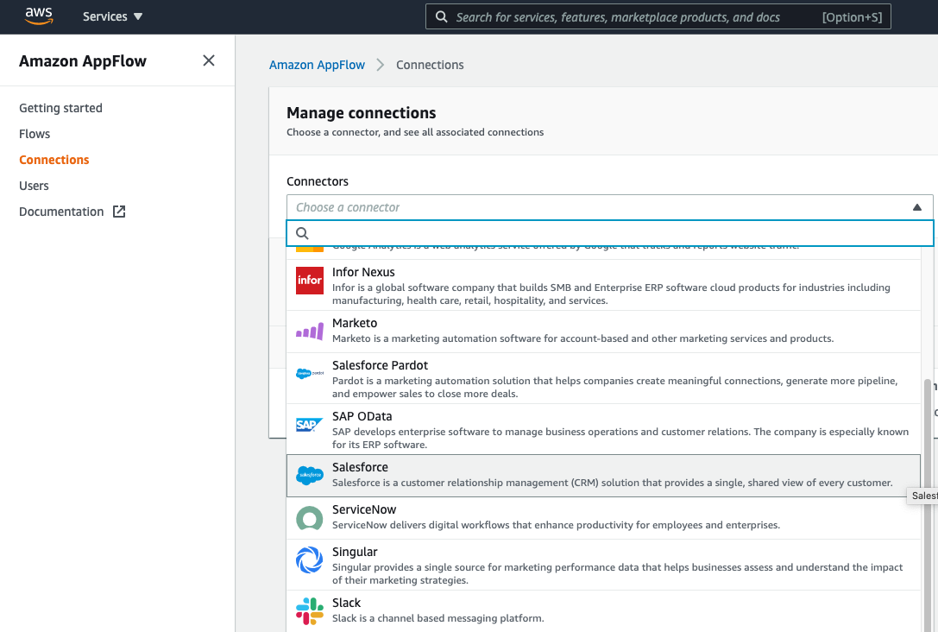Click the Amazon AppFlow sidebar title
This screenshot has height=632, width=938.
point(83,61)
